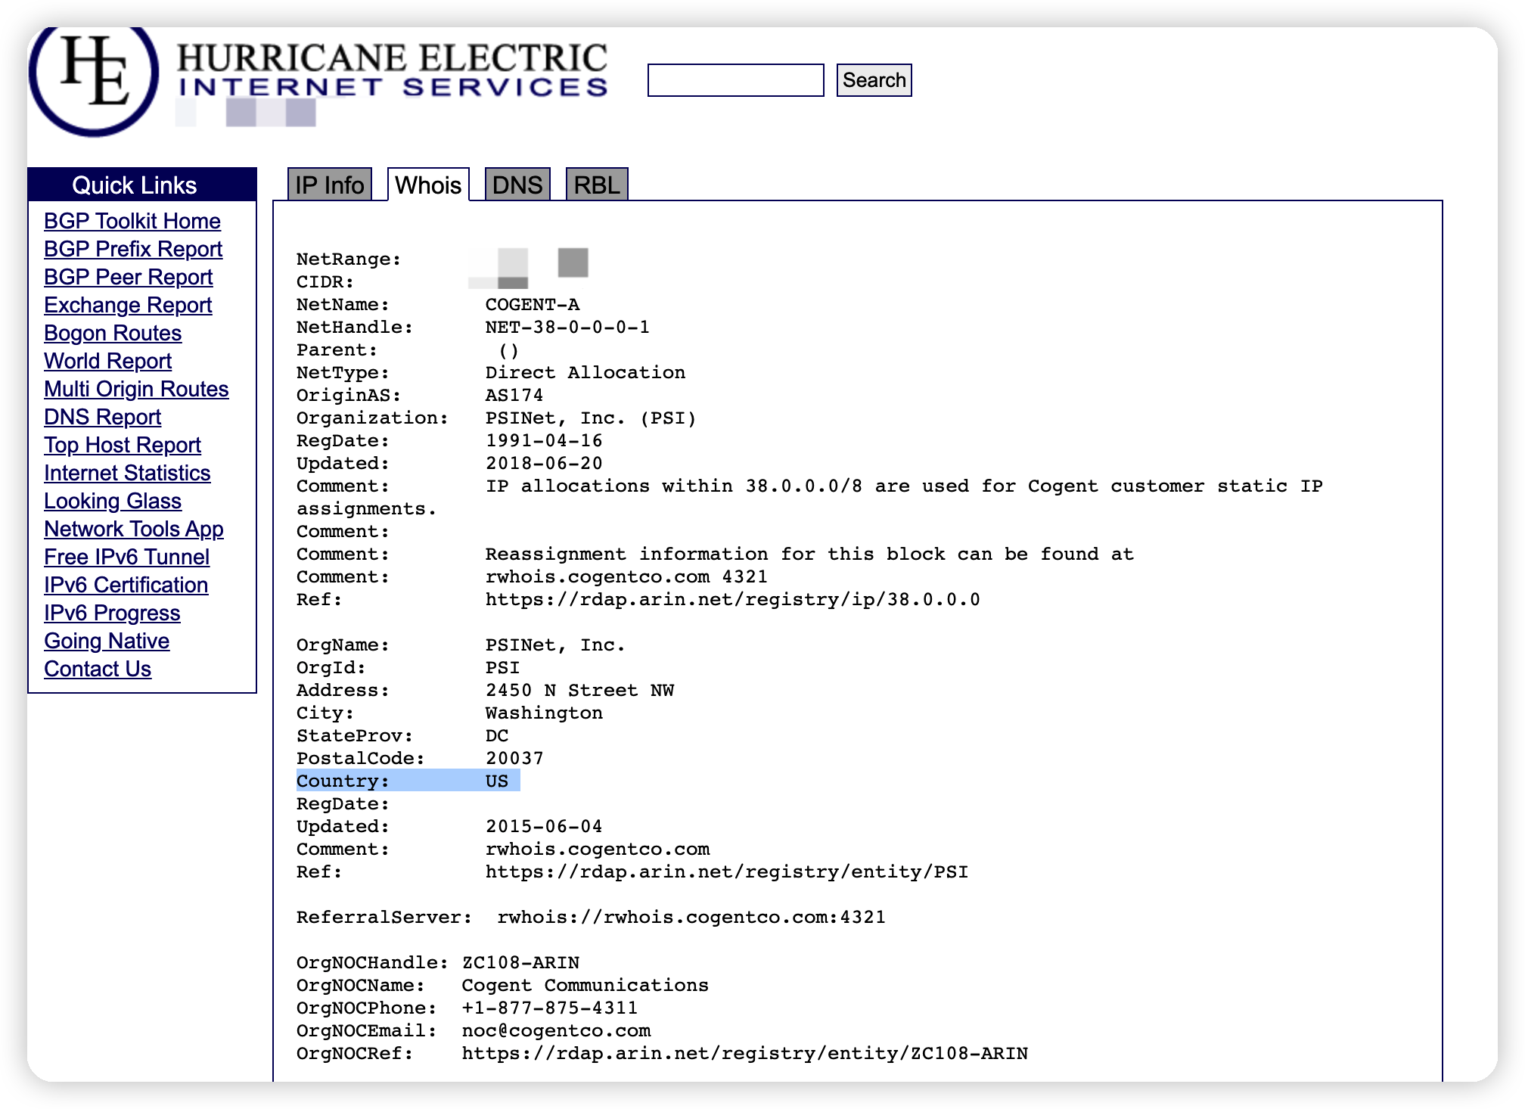Click Network Tools App link
This screenshot has width=1525, height=1109.
134,529
